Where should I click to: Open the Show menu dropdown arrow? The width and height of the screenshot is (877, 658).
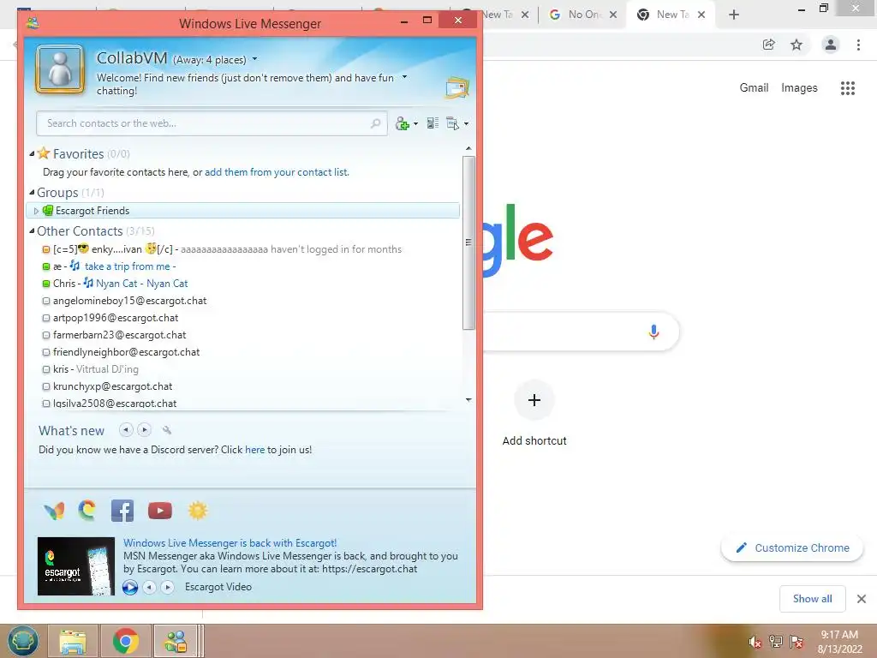(x=466, y=123)
